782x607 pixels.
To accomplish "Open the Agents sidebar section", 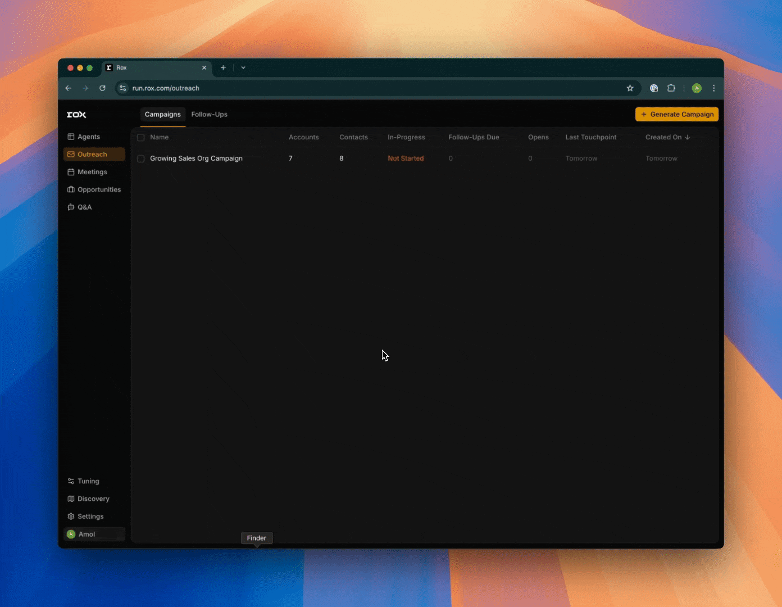I will [x=88, y=137].
